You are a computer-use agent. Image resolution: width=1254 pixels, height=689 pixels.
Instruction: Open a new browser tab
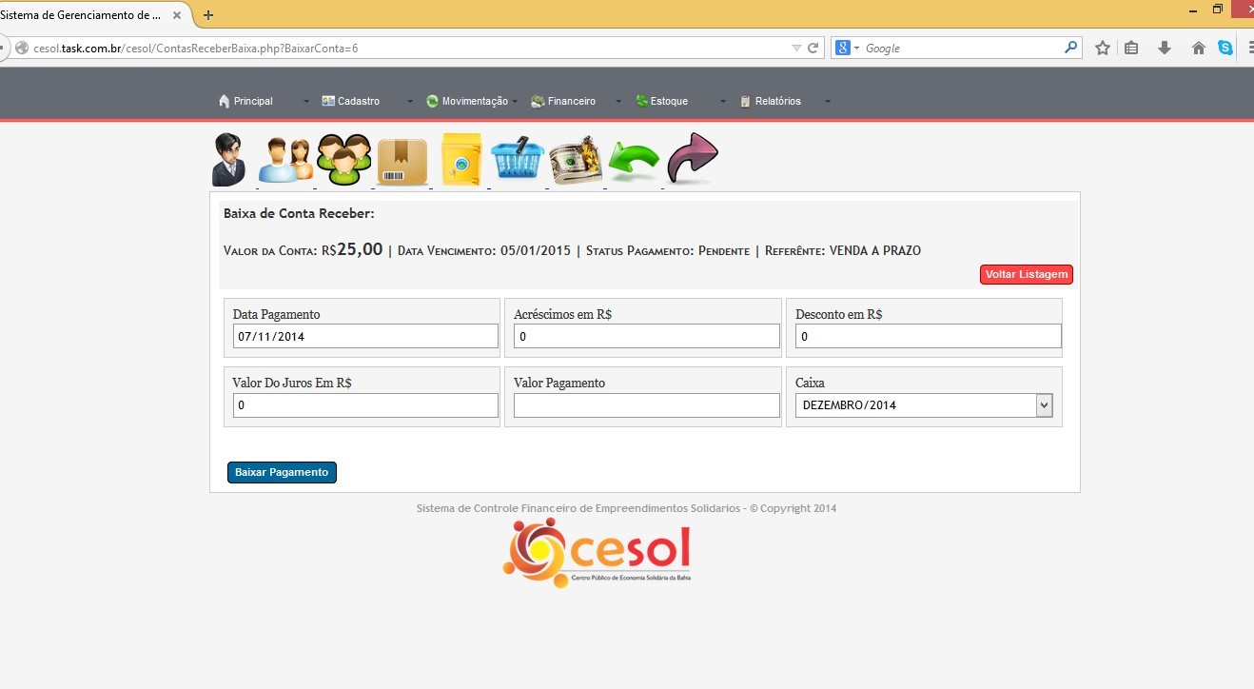[x=208, y=14]
